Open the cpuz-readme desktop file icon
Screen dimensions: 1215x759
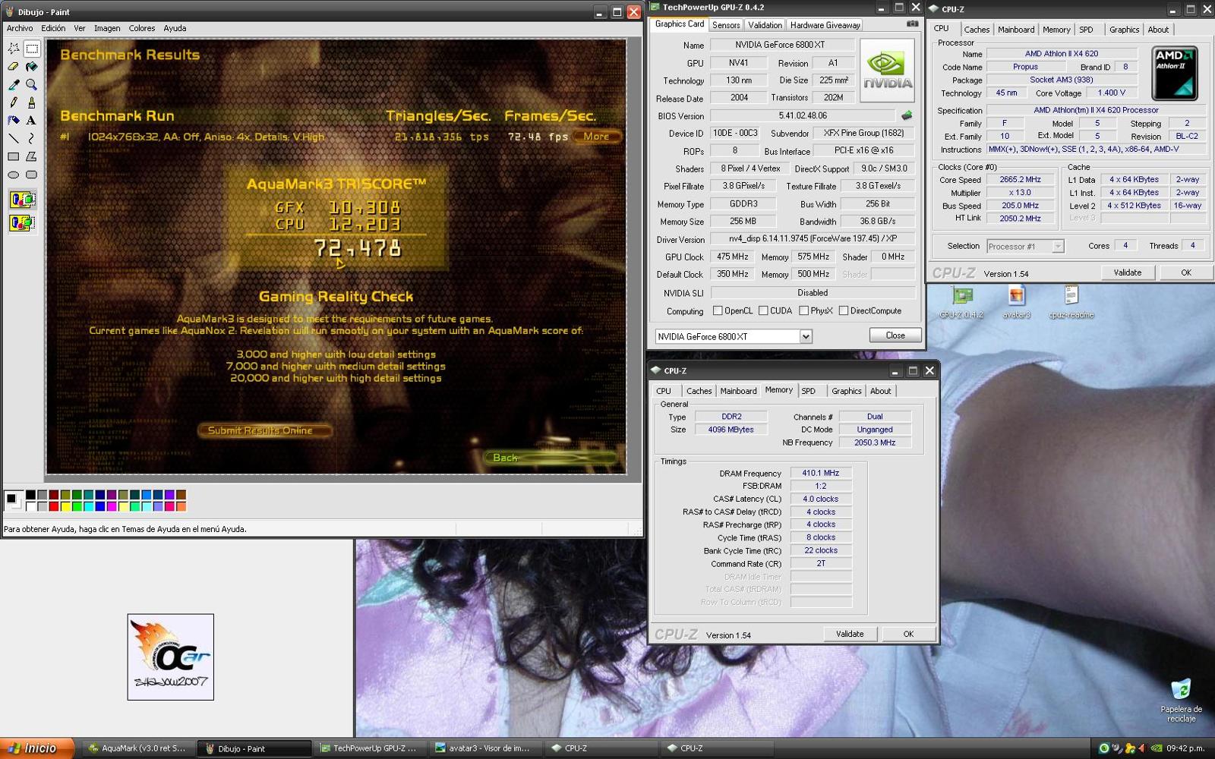point(1071,302)
